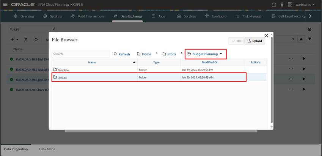The image size is (322, 156).
Task: Click the first integration's green status icon
Action: 11,59
